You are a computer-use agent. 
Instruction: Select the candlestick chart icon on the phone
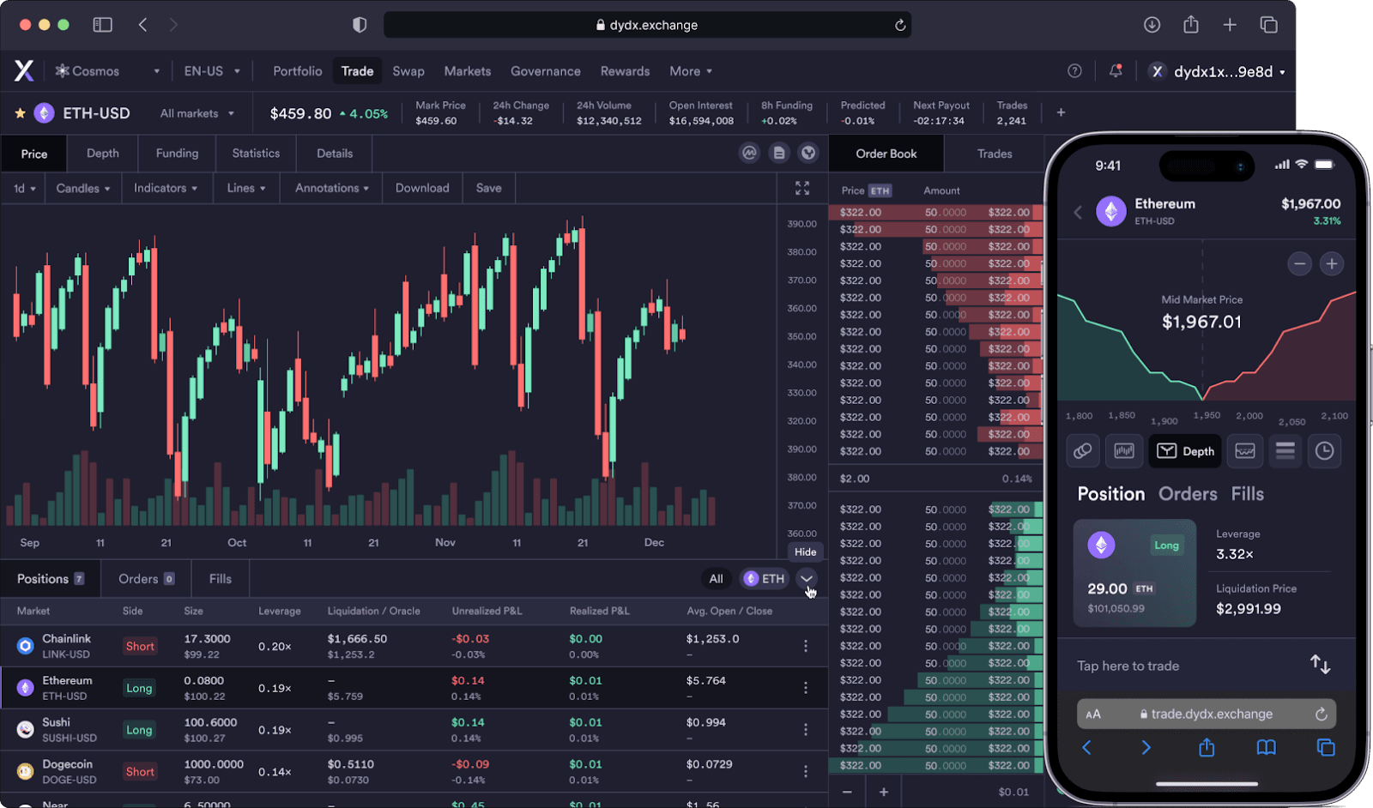coord(1124,451)
